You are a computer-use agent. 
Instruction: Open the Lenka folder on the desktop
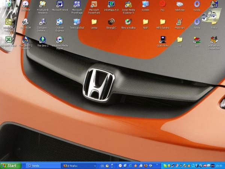pos(94,22)
